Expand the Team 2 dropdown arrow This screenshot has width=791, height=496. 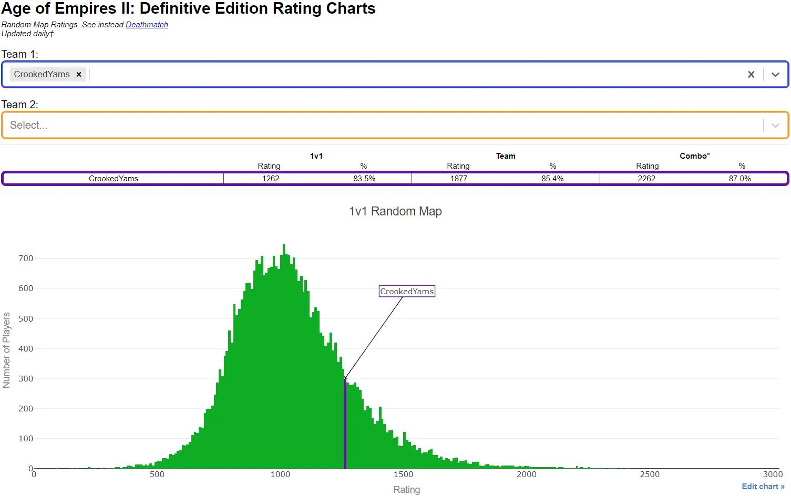click(775, 125)
